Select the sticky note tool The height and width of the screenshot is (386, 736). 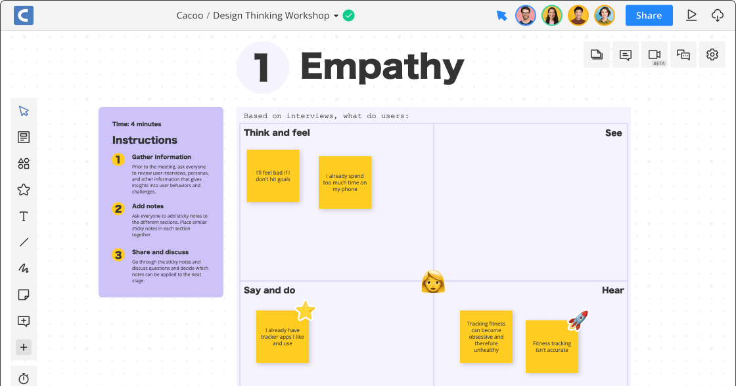click(x=24, y=294)
